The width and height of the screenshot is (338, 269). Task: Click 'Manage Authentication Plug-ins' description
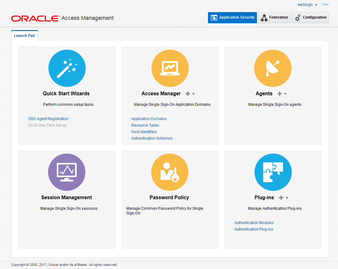275,208
